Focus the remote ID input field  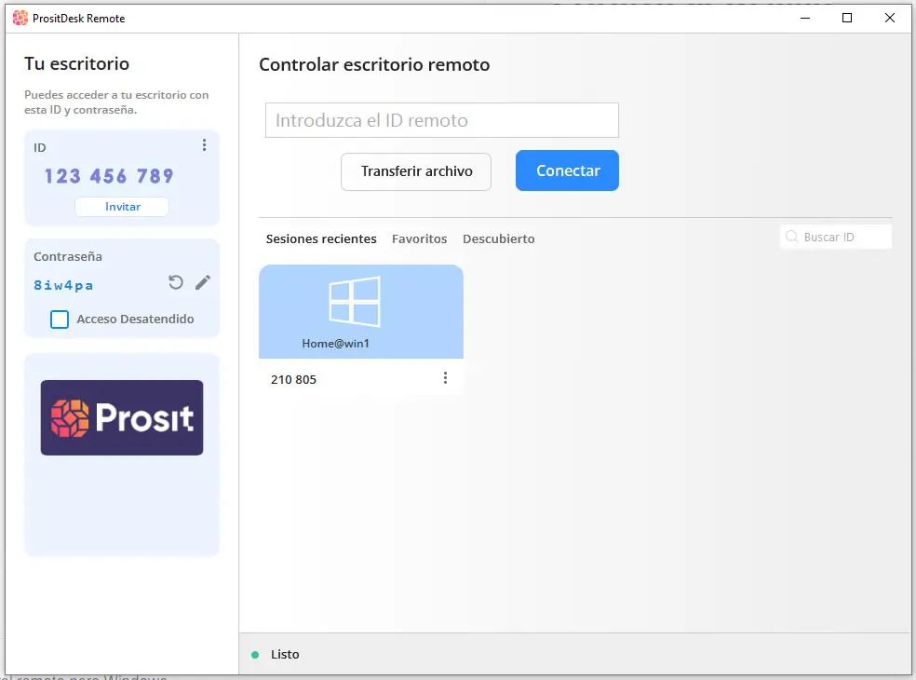[x=442, y=121]
